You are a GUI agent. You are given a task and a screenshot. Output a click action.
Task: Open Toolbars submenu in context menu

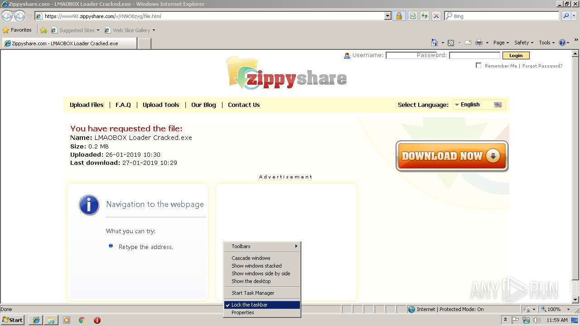(x=262, y=246)
